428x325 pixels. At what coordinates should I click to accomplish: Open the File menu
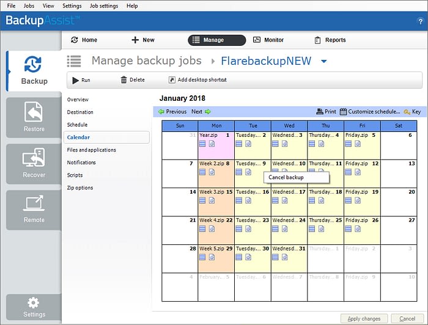(11, 5)
